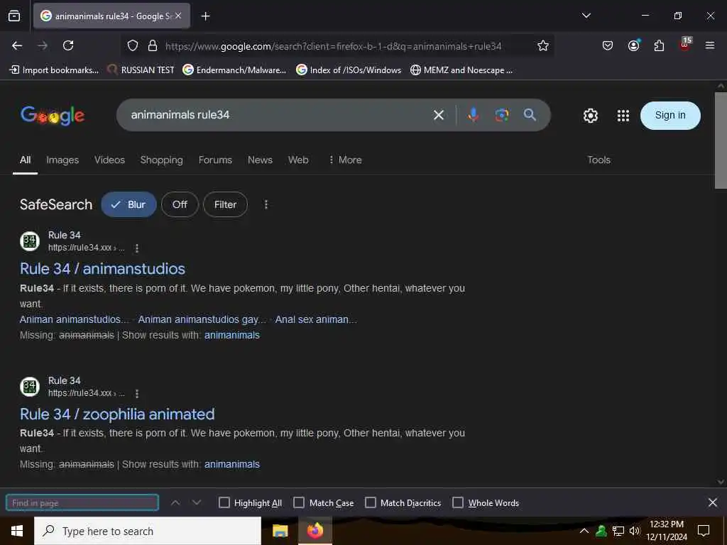This screenshot has height=545, width=727.
Task: Open the second result's three-dot About menu
Action: click(x=136, y=394)
